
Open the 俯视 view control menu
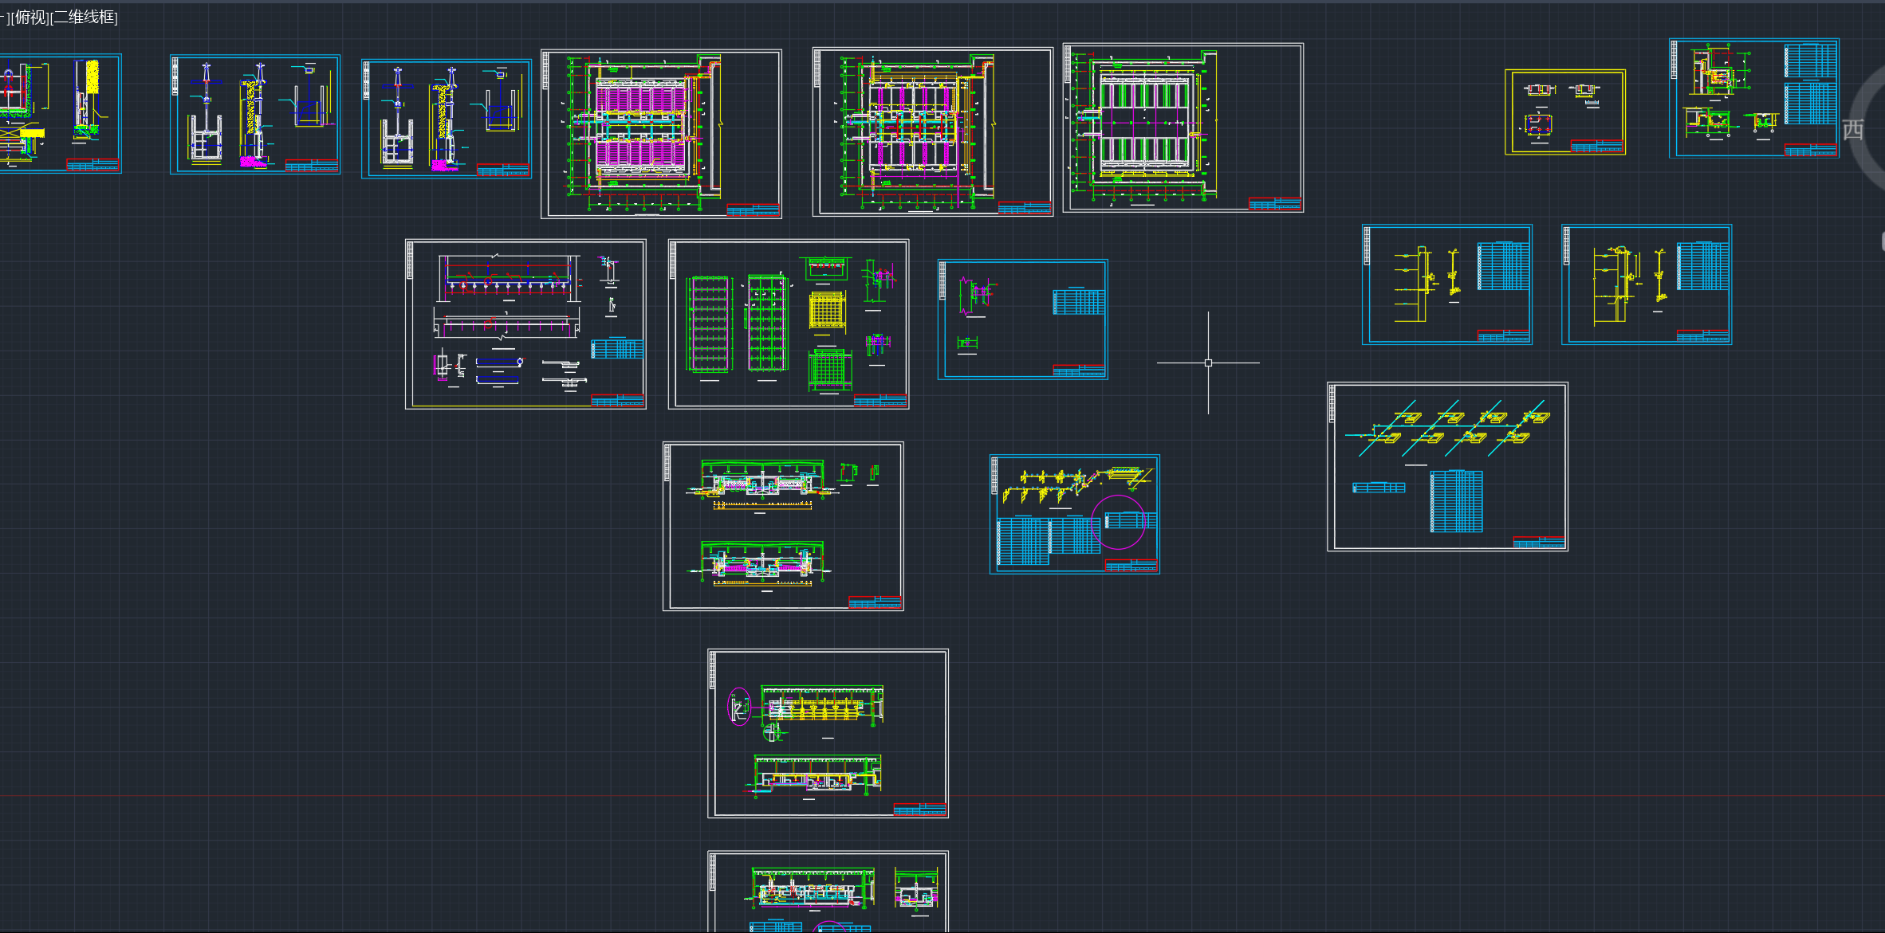coord(31,17)
